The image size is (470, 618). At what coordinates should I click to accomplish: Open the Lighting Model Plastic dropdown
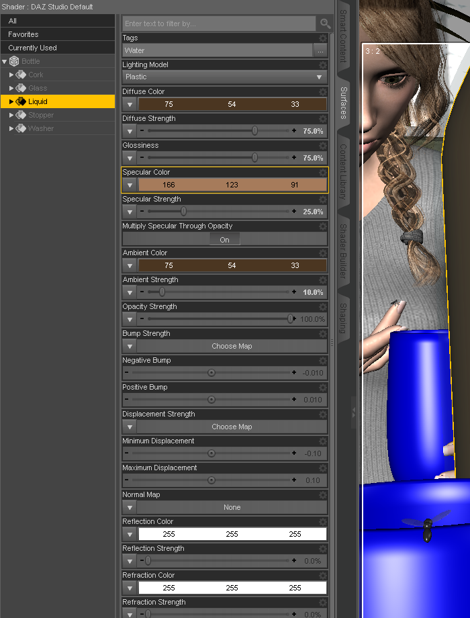(x=224, y=77)
